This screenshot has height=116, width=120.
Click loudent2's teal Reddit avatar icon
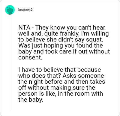pyautogui.click(x=10, y=10)
